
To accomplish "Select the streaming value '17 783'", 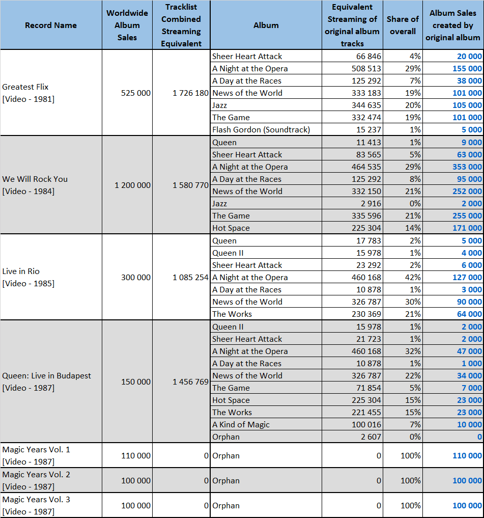I will pos(368,241).
